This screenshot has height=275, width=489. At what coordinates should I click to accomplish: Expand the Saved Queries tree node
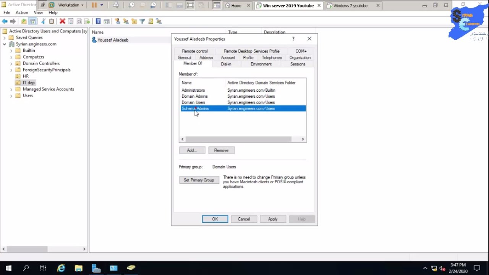click(x=5, y=38)
